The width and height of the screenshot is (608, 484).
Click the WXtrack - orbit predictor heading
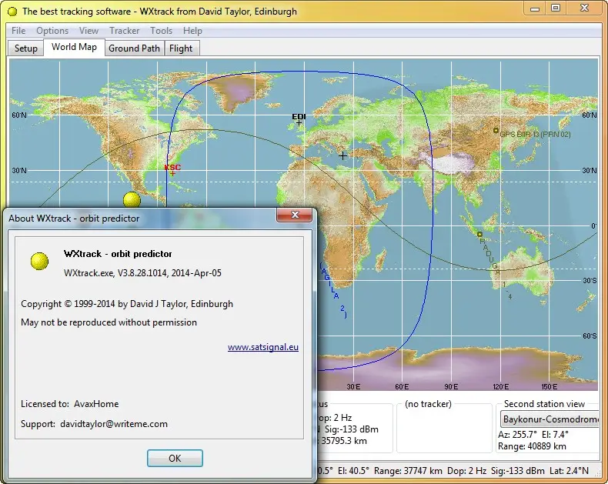118,254
